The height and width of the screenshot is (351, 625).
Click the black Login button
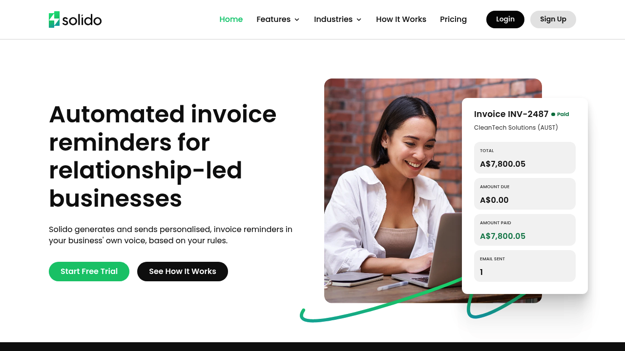[505, 19]
